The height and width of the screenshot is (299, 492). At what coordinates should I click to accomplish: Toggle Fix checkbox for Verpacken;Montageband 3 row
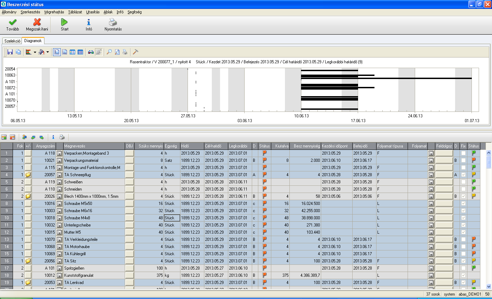point(463,153)
